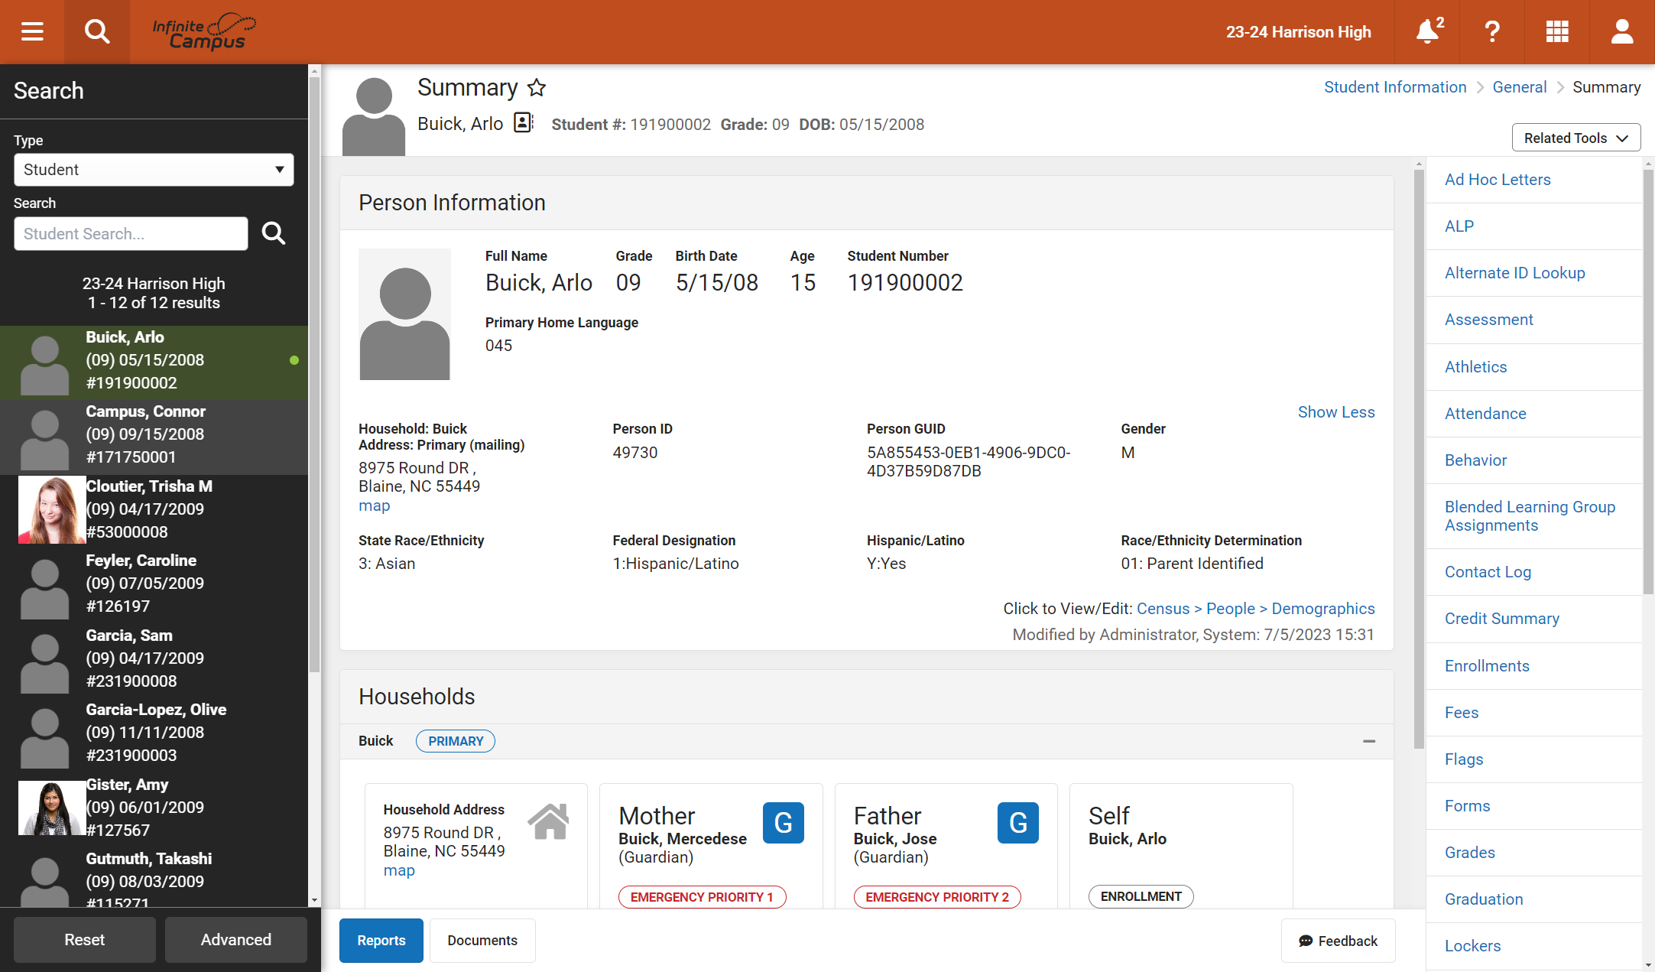Collapse the Buick household section
1655x972 pixels.
click(x=1369, y=741)
